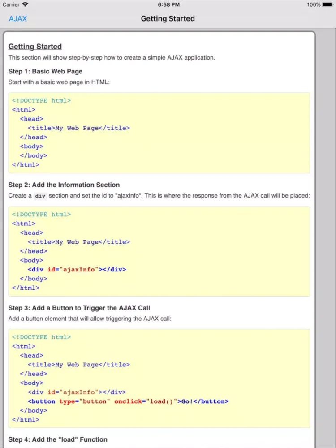The width and height of the screenshot is (336, 448).
Task: Click the 100% battery percentage text
Action: (x=314, y=4)
